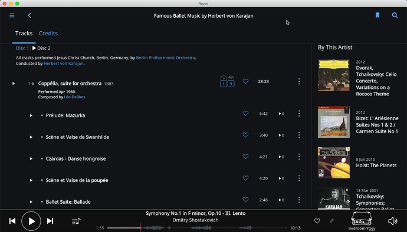
Task: Open the three-dot menu for Coppélia suite
Action: 299,81
